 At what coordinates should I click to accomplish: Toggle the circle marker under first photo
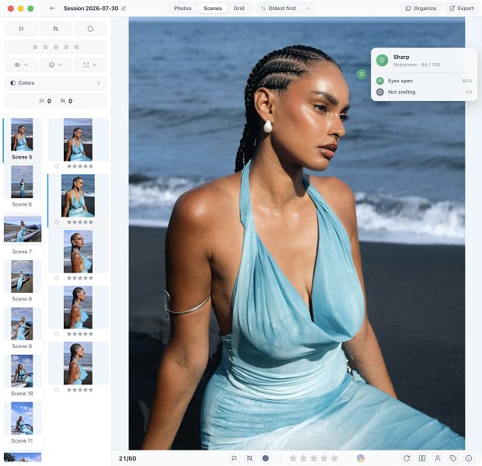(56, 166)
